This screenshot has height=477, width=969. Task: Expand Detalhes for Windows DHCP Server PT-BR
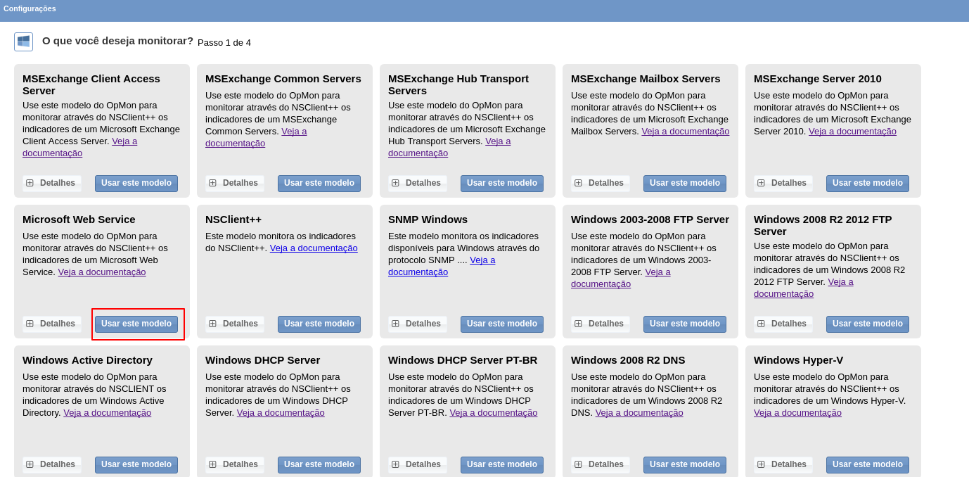coord(417,464)
